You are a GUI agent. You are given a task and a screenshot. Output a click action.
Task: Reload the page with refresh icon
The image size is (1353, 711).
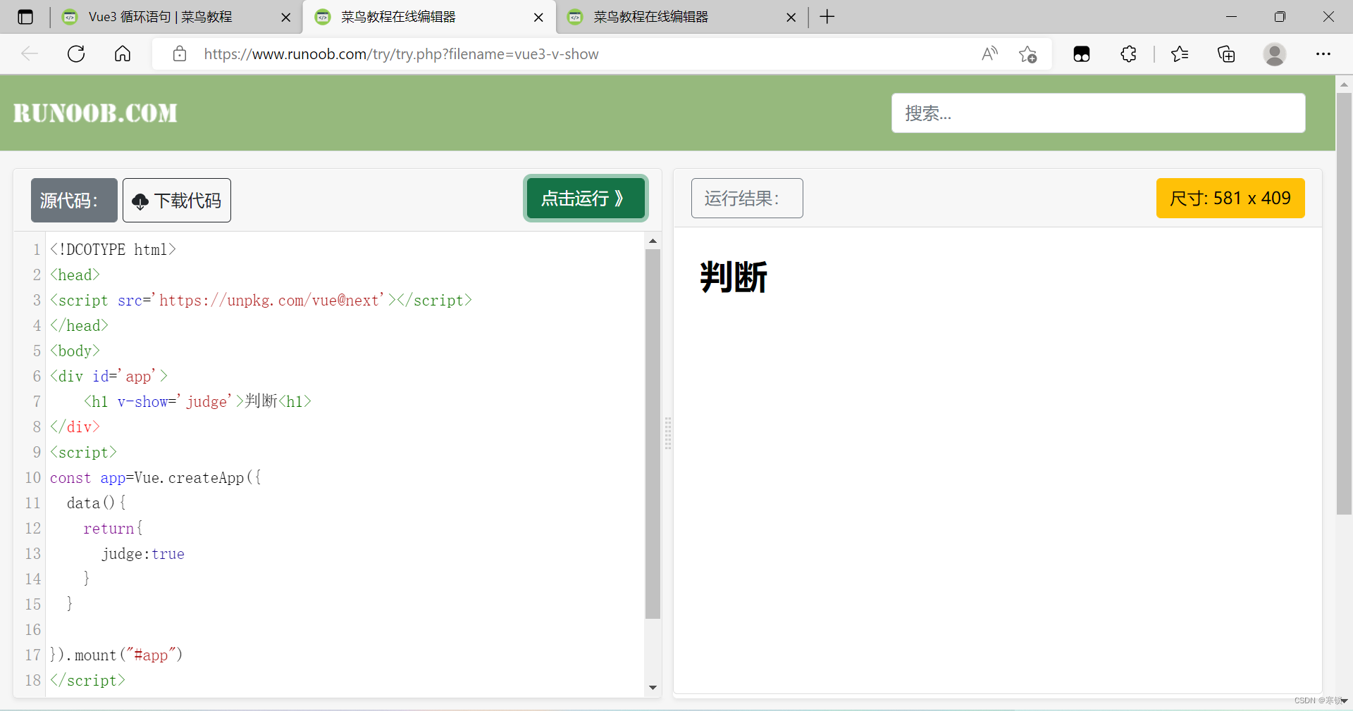pyautogui.click(x=76, y=54)
